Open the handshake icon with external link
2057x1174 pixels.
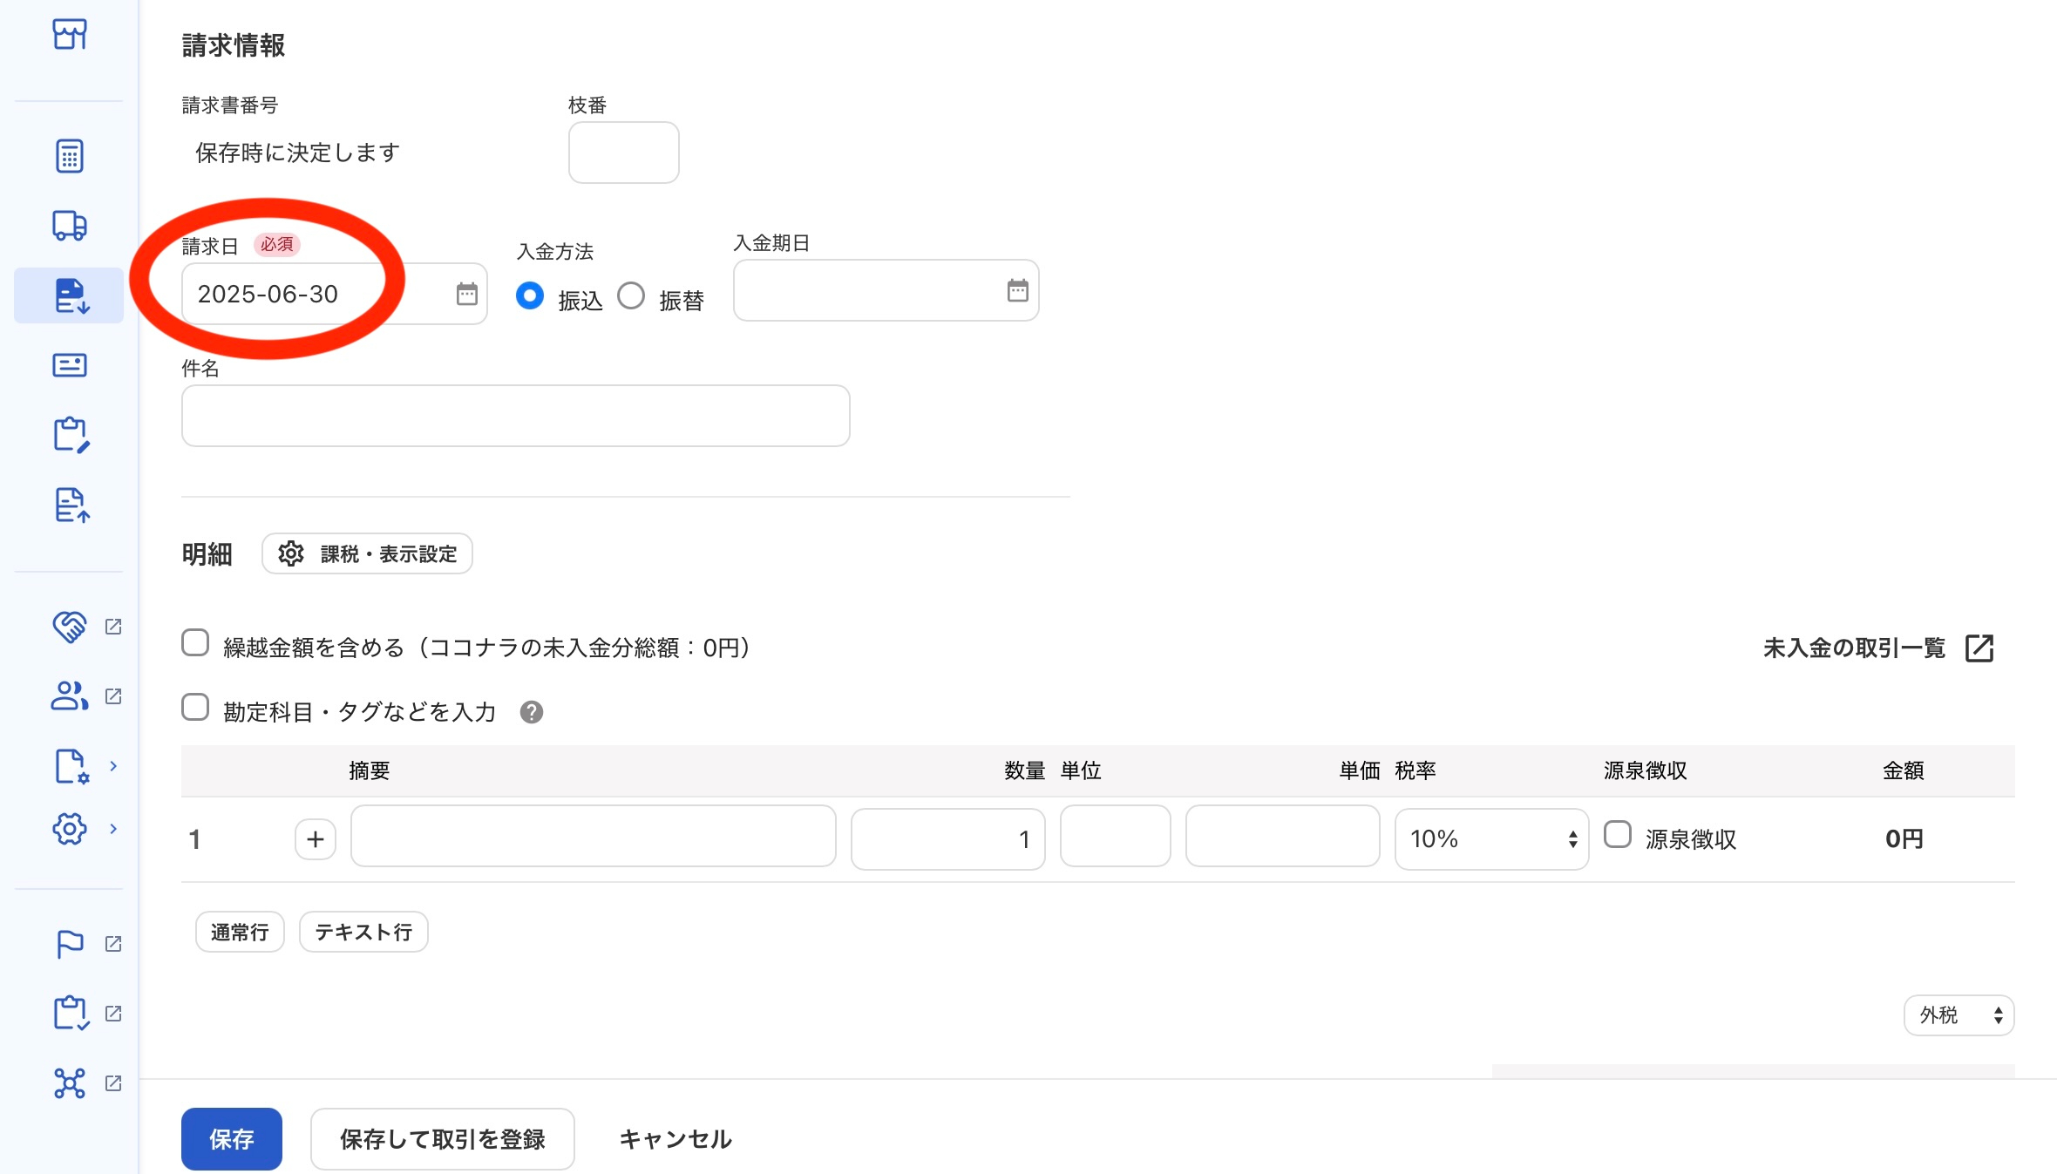(69, 626)
